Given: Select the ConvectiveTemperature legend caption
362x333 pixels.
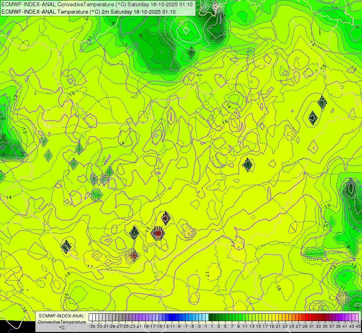Looking at the screenshot, I should [62, 322].
